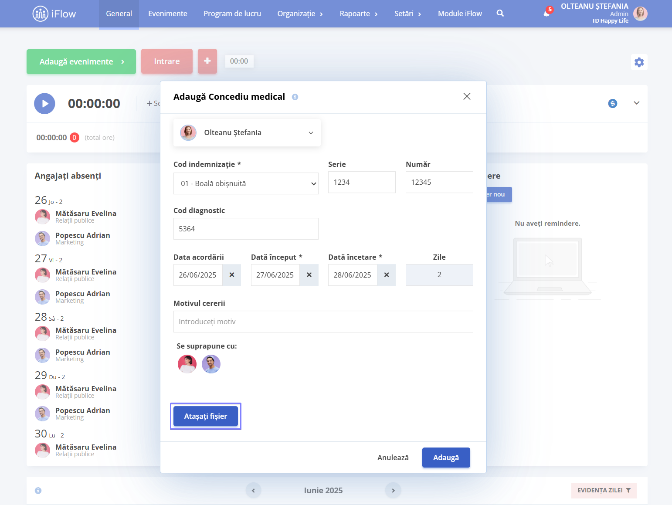Open the search magnifier icon

(x=500, y=14)
